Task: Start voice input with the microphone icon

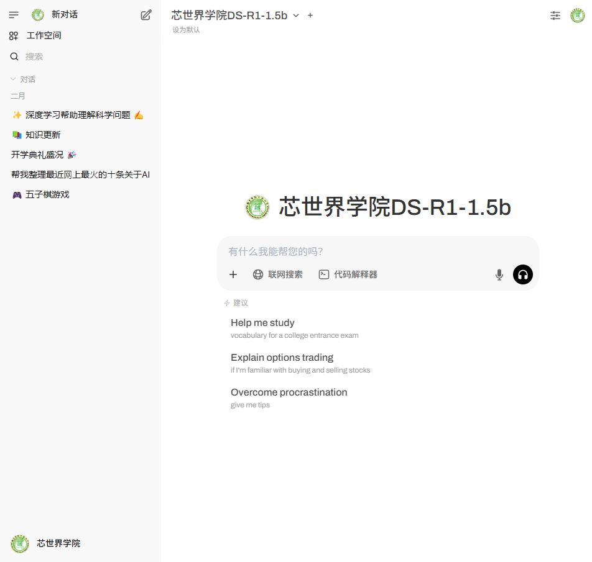Action: (499, 274)
